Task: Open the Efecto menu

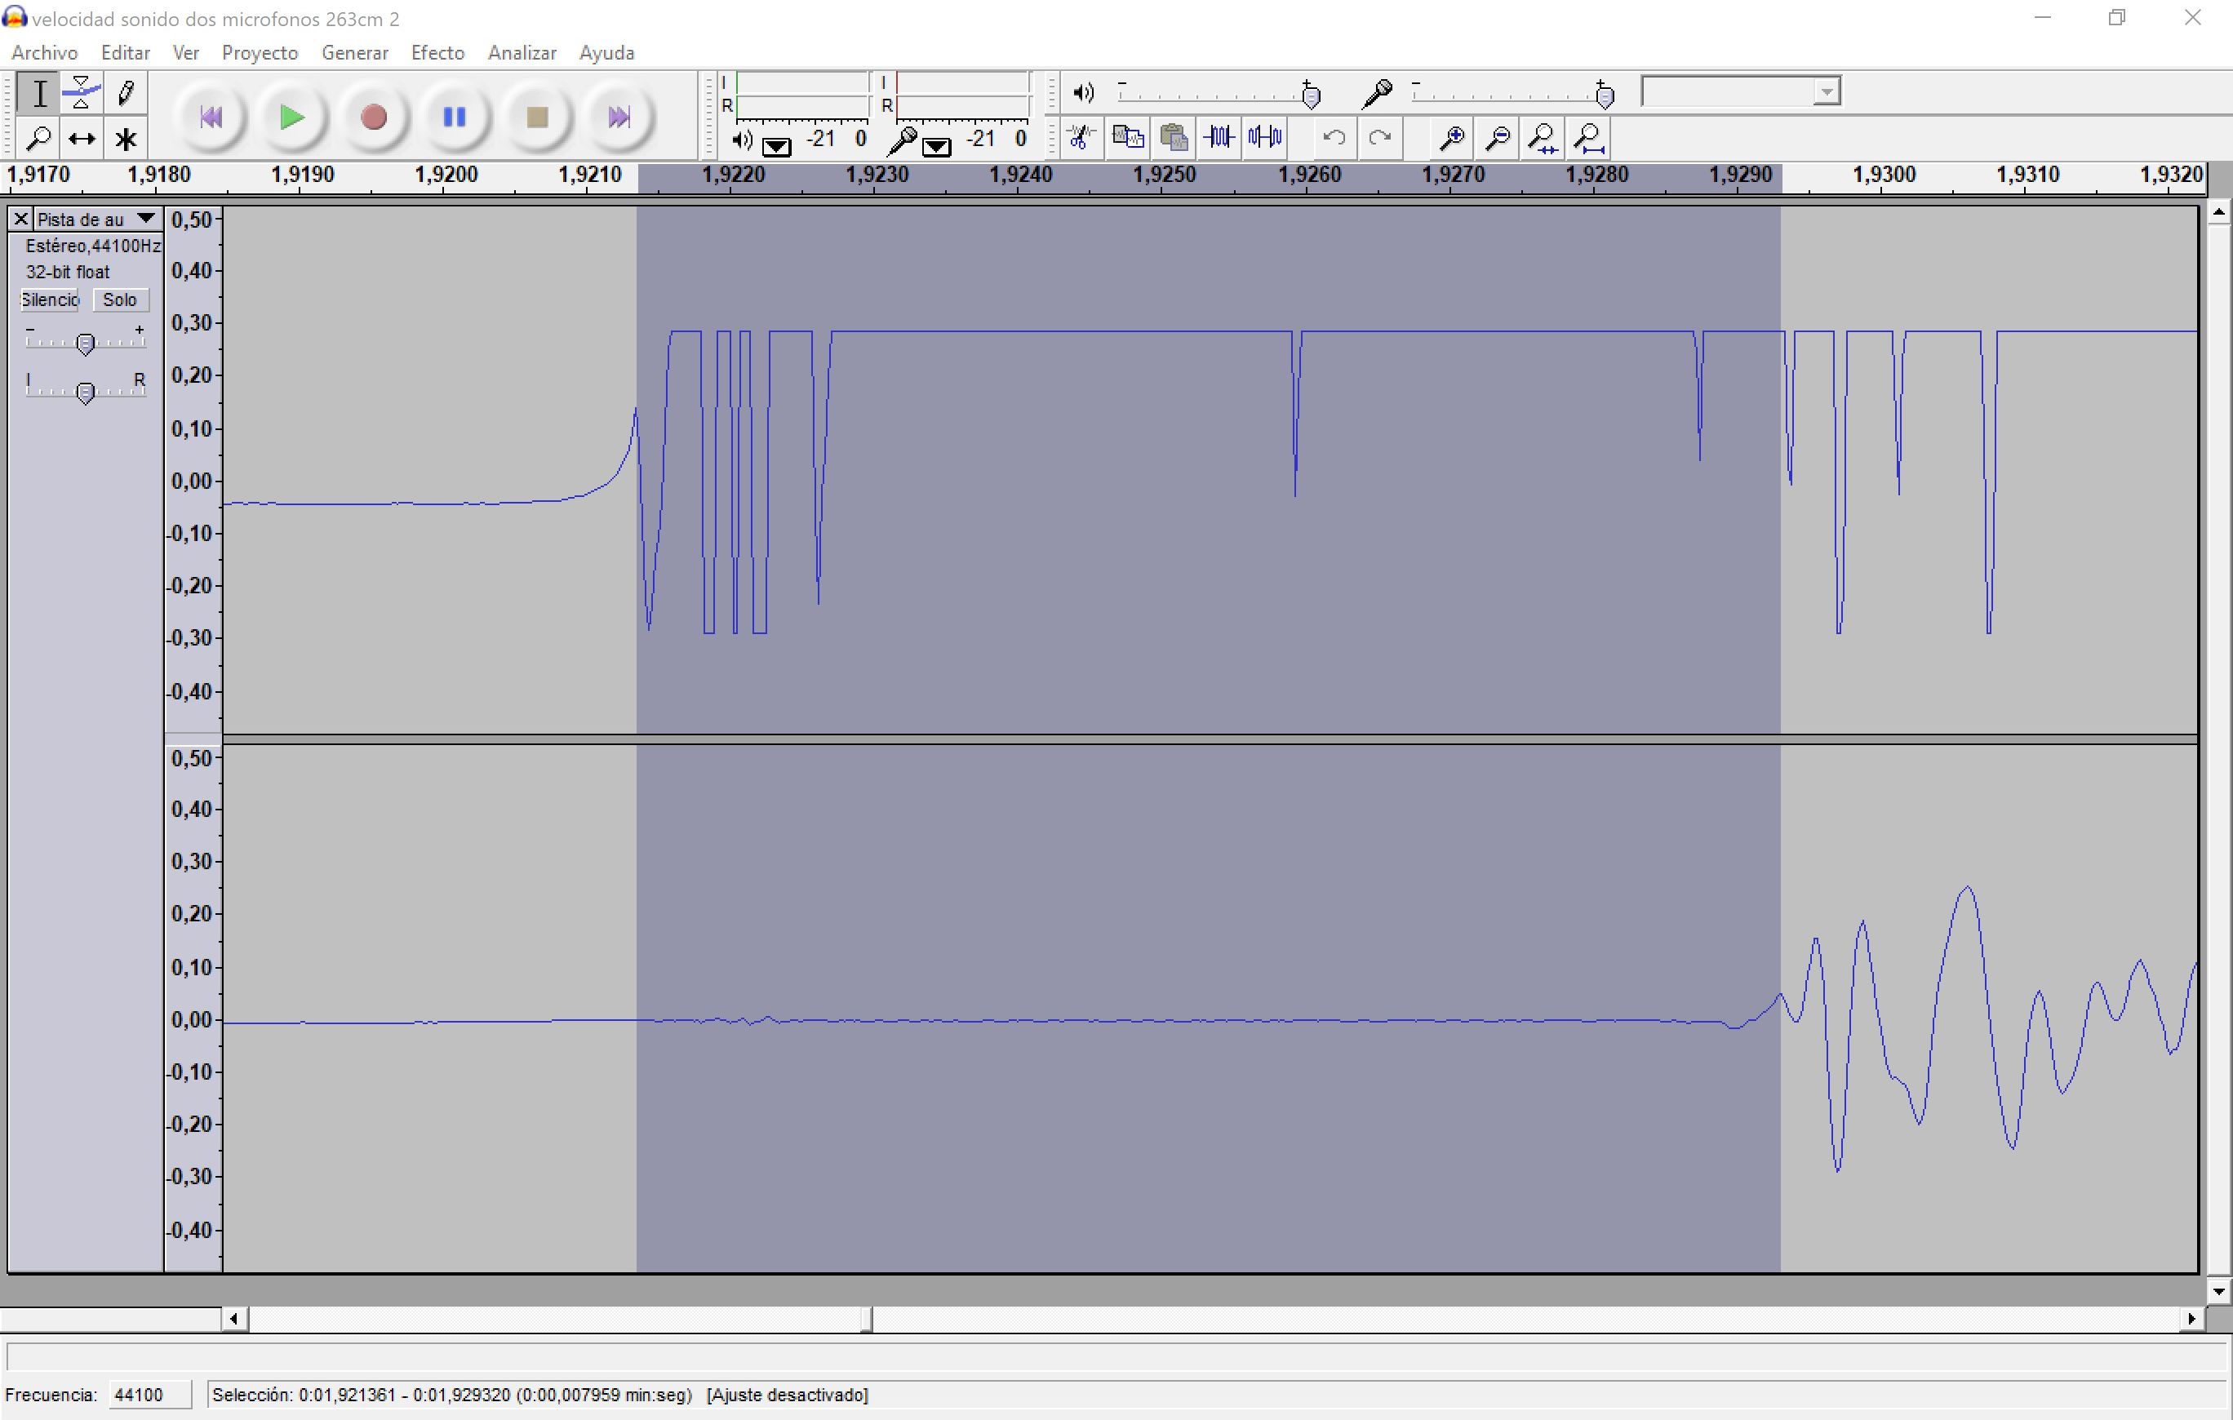Action: point(437,53)
